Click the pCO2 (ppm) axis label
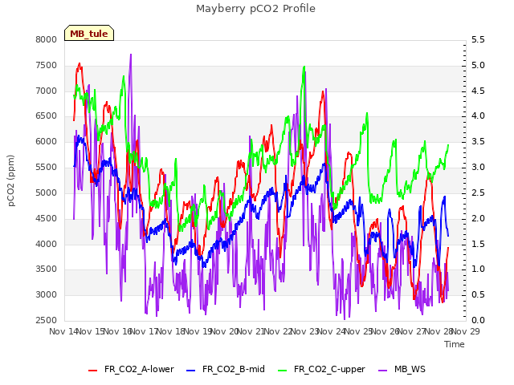The image size is (514, 385). click(x=10, y=180)
